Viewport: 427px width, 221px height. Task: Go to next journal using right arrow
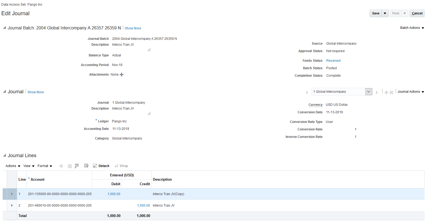click(377, 92)
